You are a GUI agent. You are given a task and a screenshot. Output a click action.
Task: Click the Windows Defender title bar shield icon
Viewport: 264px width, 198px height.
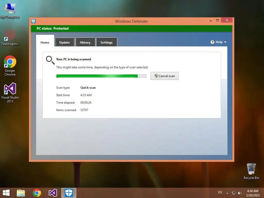[x=34, y=21]
